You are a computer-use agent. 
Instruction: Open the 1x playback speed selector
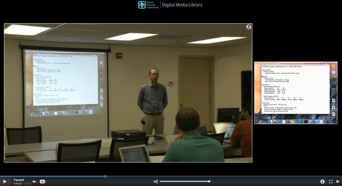[42, 182]
